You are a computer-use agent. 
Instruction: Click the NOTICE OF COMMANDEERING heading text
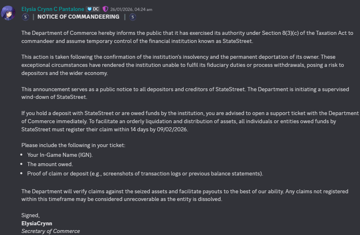(x=78, y=17)
